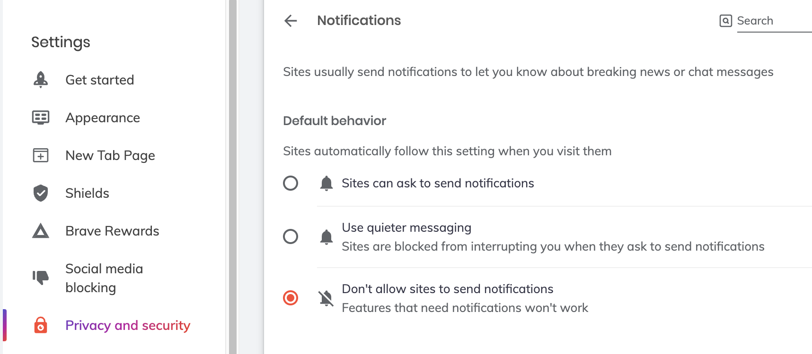This screenshot has height=354, width=812.
Task: Click the back arrow beside Notifications
Action: (291, 21)
